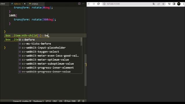Select the ::before suggestion
Image resolution: width=185 pixels, height=104 pixels.
coord(49,40)
